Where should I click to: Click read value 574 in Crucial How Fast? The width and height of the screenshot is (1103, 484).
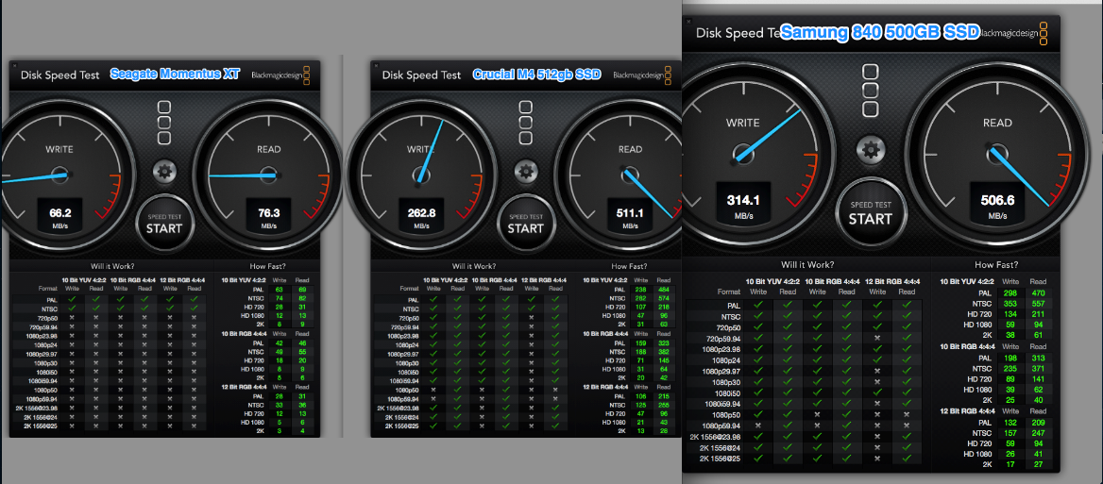click(x=666, y=298)
